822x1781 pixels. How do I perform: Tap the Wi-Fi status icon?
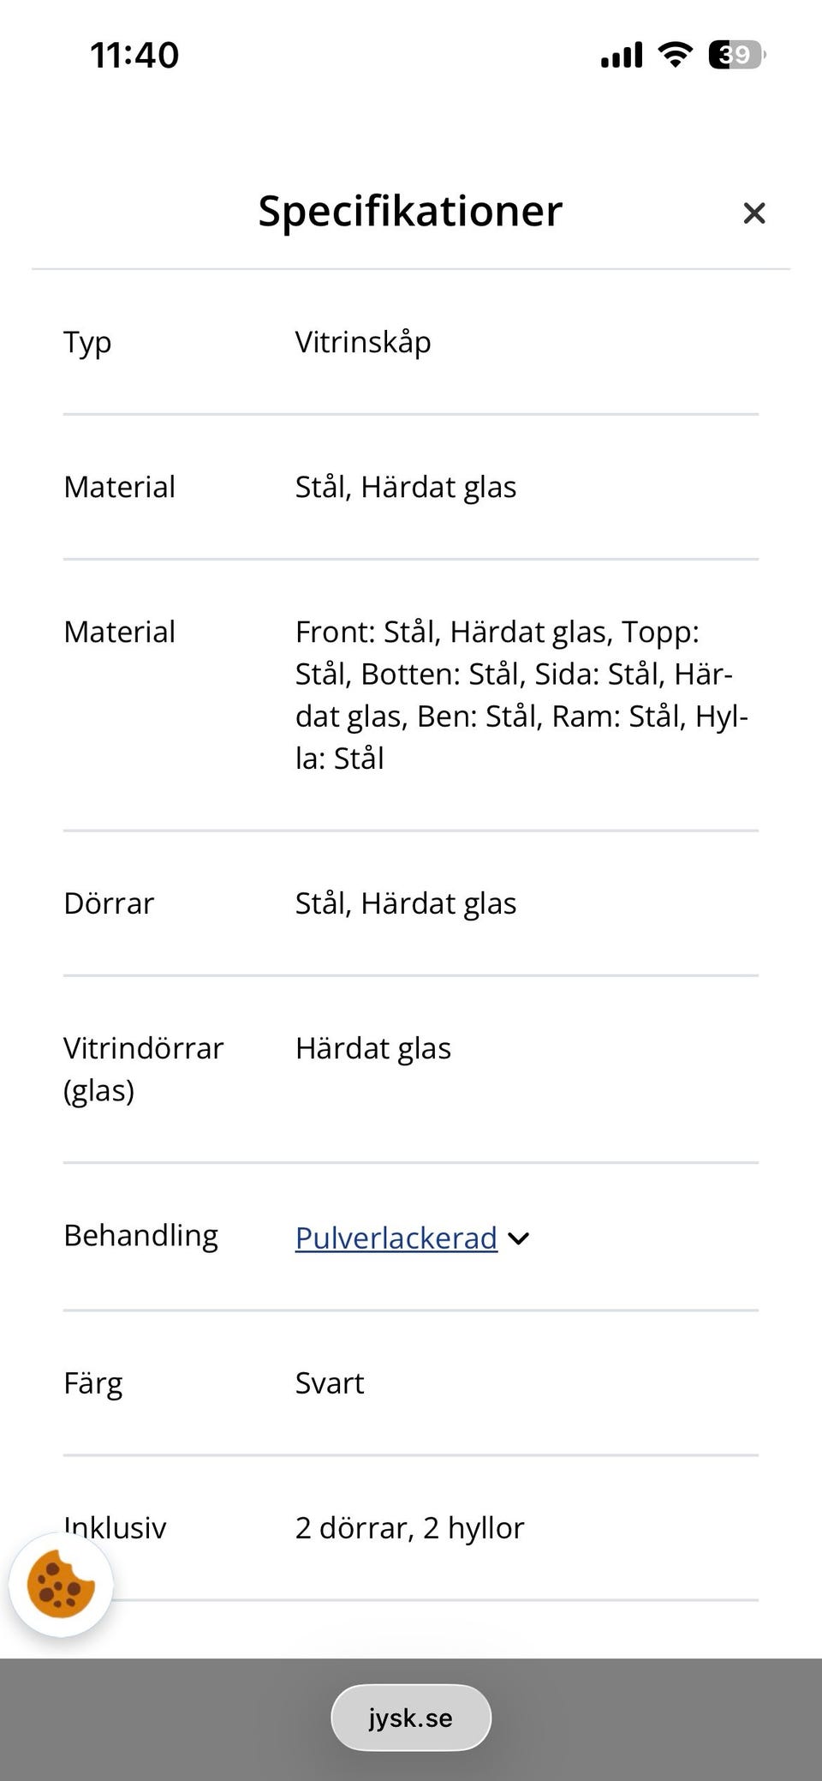675,55
